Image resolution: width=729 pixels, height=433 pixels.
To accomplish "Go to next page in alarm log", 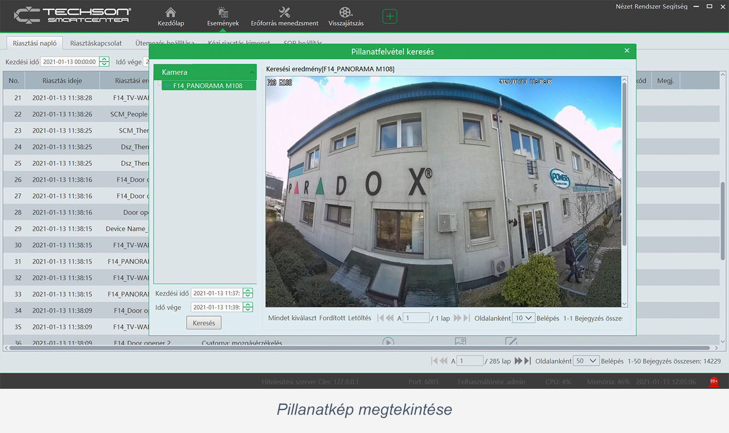I will [x=518, y=361].
